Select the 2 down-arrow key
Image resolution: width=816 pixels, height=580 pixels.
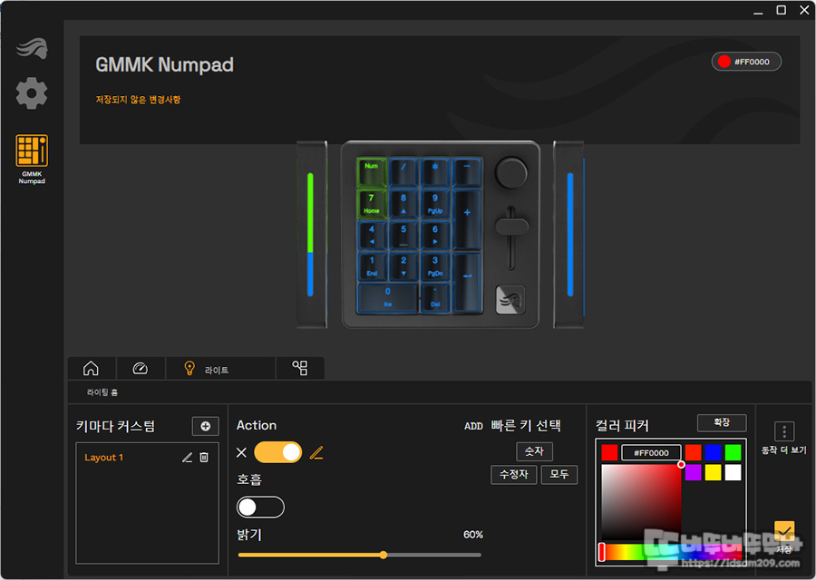coord(403,266)
